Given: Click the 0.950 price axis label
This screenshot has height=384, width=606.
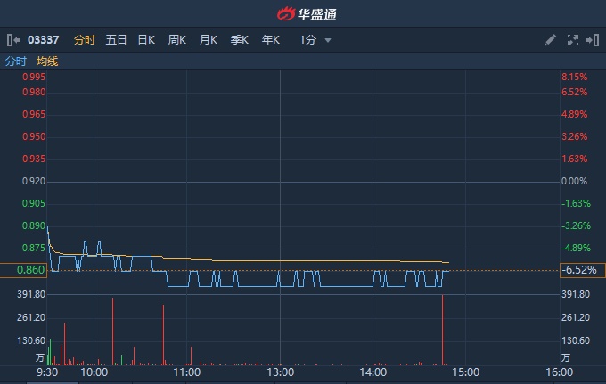Looking at the screenshot, I should click(x=34, y=136).
